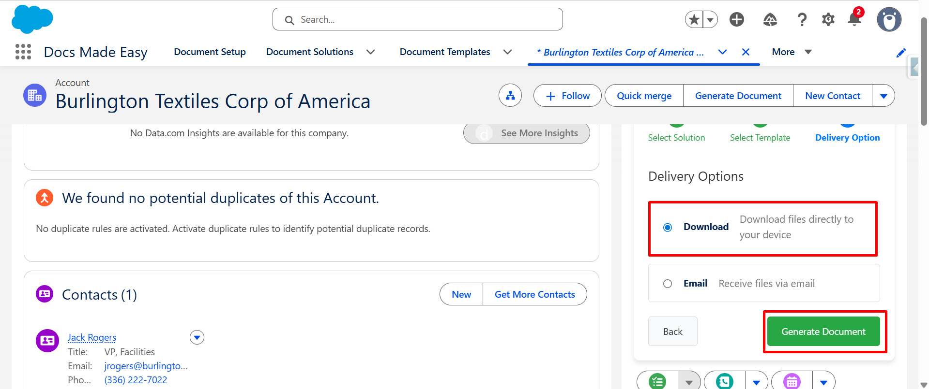Go Back in the delivery wizard
Image resolution: width=929 pixels, height=389 pixels.
coord(673,331)
